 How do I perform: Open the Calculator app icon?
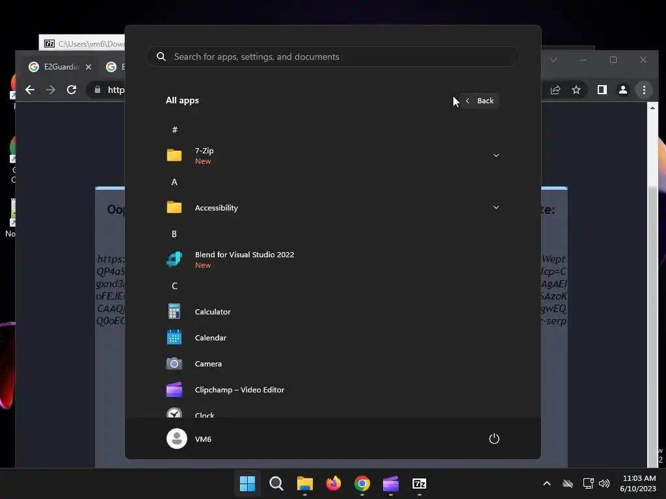(x=174, y=311)
